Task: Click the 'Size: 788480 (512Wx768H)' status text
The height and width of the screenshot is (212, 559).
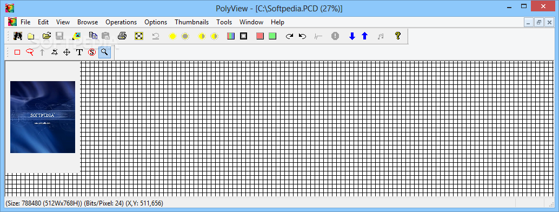Action: [43, 203]
